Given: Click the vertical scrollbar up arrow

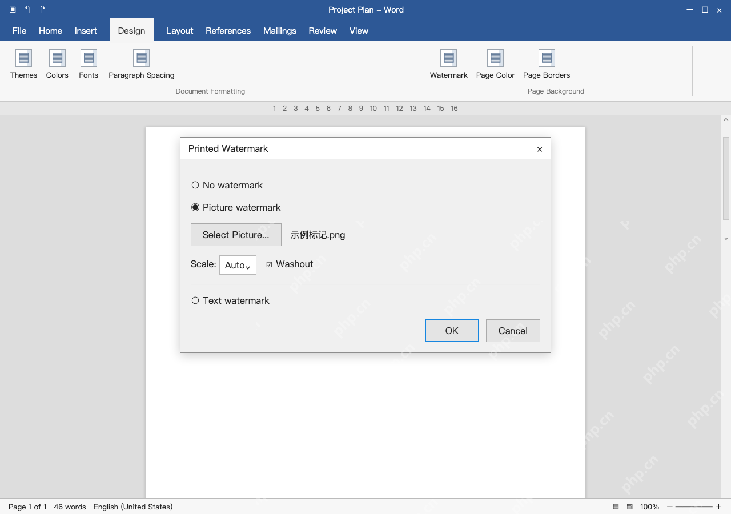Looking at the screenshot, I should tap(726, 120).
